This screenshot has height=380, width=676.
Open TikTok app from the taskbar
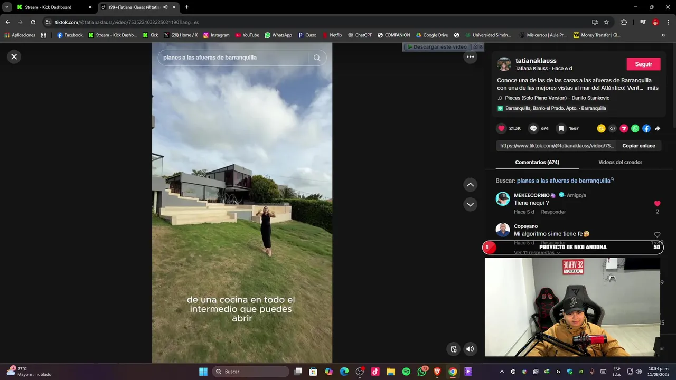(x=375, y=372)
